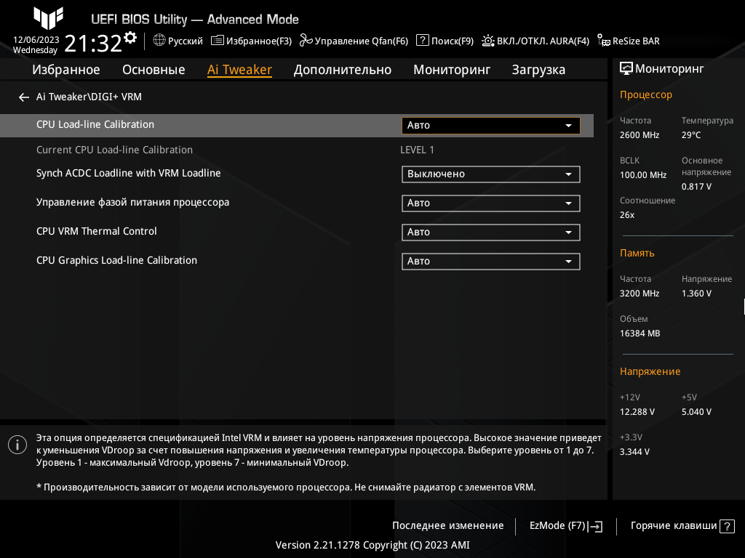Toggle the AURA lighting icon (F4)
The image size is (745, 558).
coord(488,41)
